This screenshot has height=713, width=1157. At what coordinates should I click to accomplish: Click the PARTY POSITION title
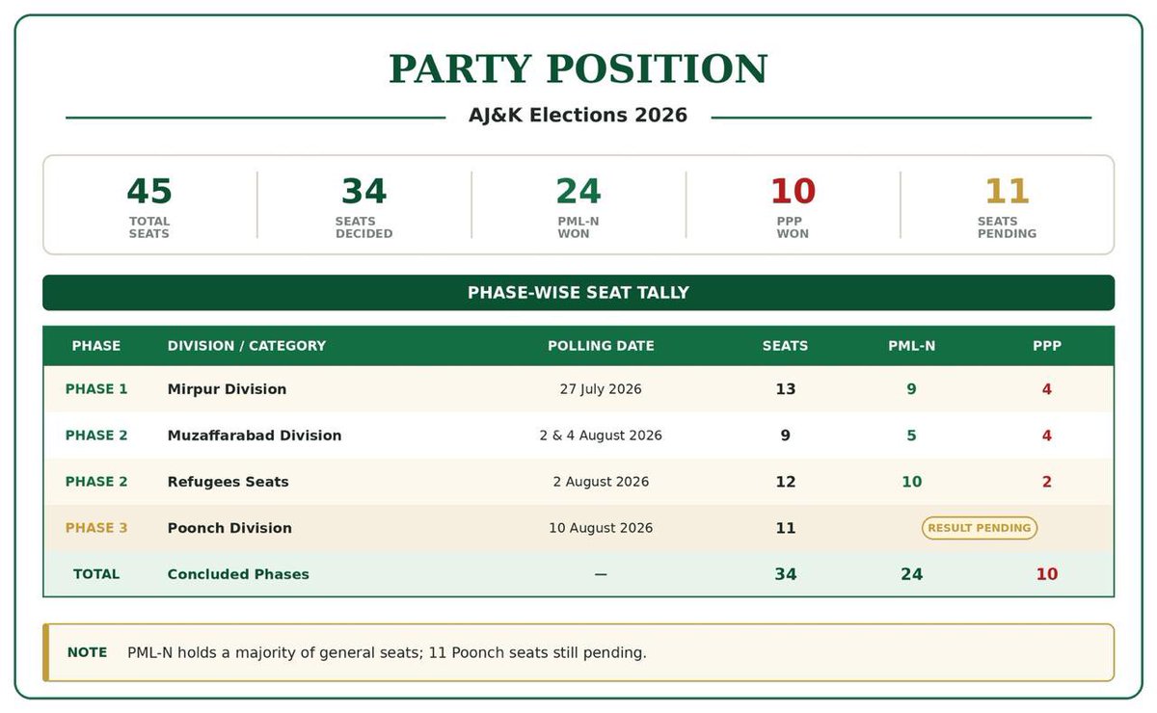[x=578, y=69]
